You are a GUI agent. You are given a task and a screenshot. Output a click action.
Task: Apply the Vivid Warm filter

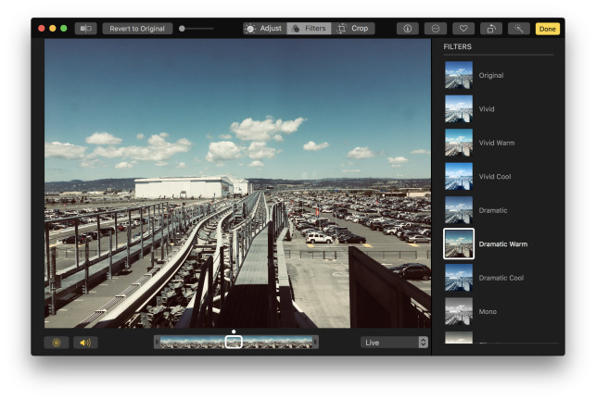coord(459,143)
